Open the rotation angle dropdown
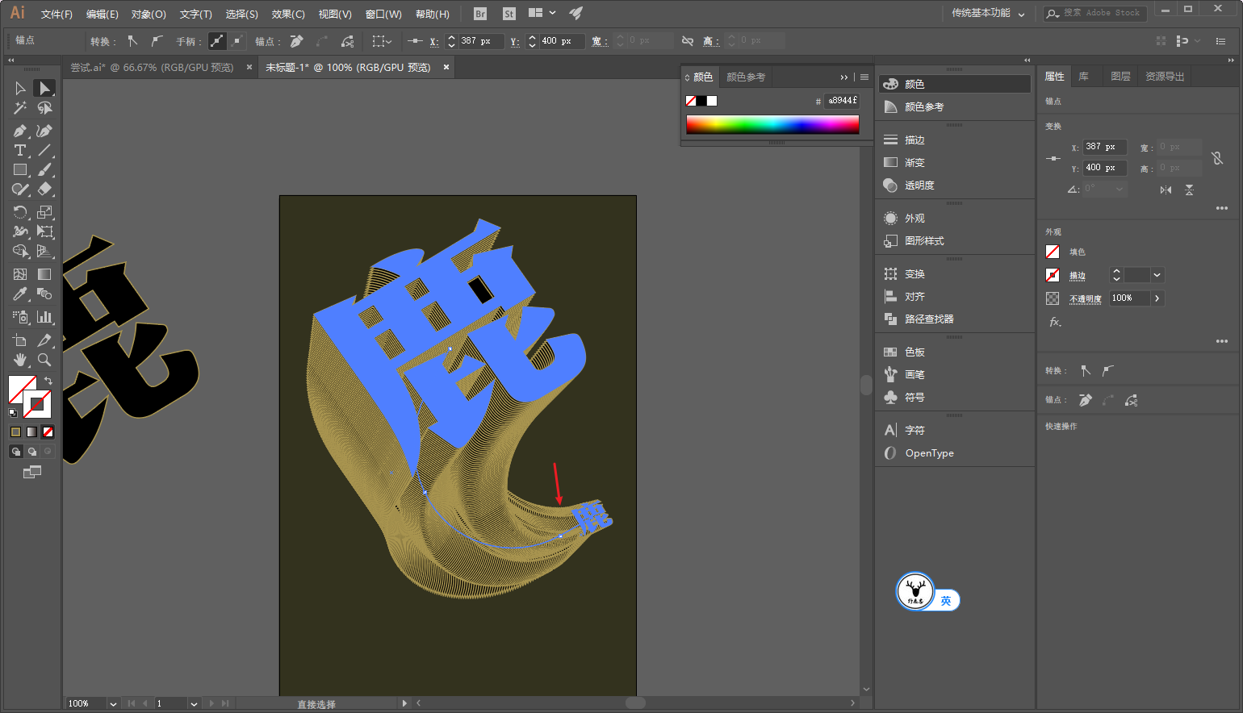This screenshot has width=1243, height=713. (1120, 189)
